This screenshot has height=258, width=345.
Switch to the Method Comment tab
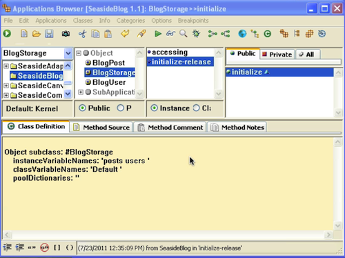(x=170, y=127)
